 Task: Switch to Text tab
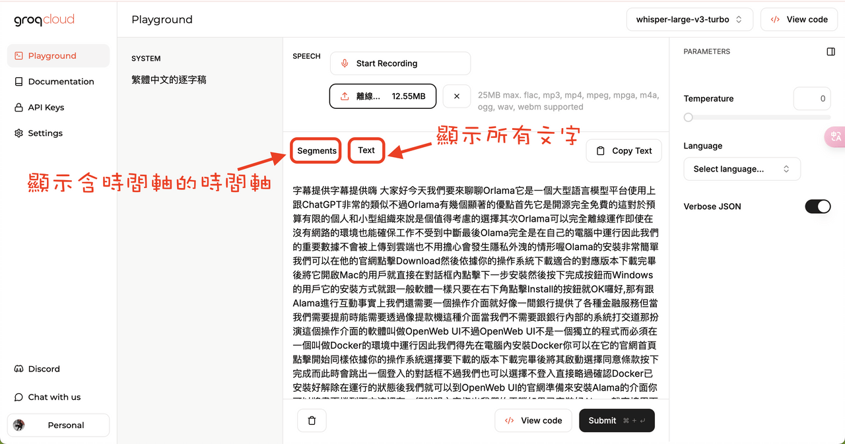(x=366, y=150)
